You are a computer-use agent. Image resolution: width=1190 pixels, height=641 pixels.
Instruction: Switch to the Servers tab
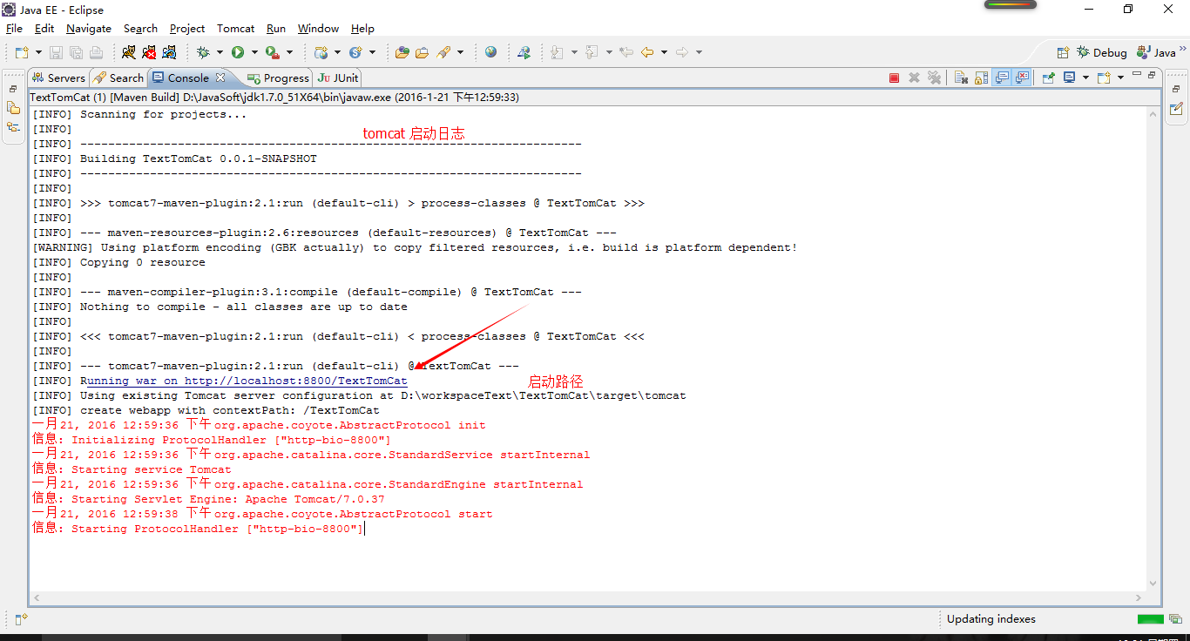pos(58,78)
